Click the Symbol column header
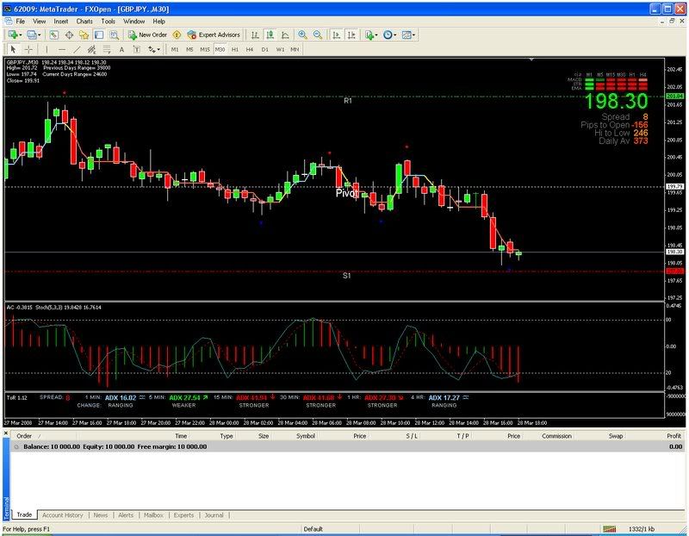The image size is (689, 536). tap(306, 437)
